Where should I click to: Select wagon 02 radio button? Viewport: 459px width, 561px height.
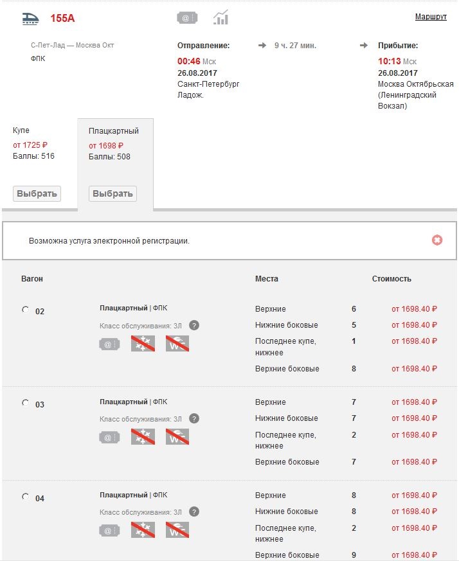26,310
